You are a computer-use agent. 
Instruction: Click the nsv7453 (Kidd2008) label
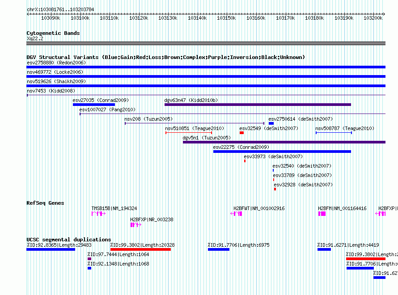[x=51, y=91]
